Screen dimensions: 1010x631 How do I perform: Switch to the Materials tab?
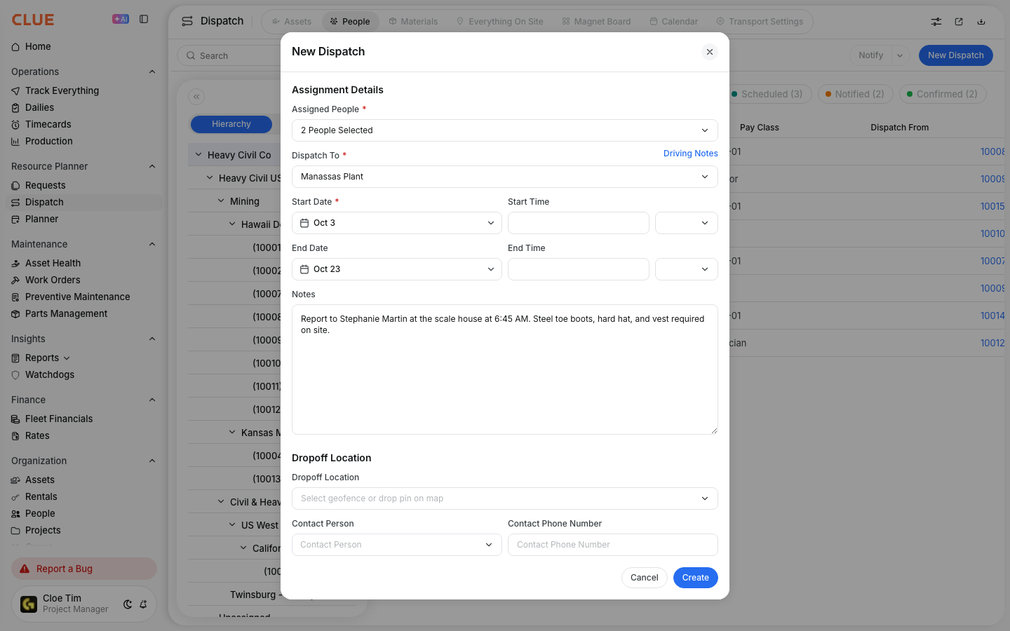click(x=413, y=22)
